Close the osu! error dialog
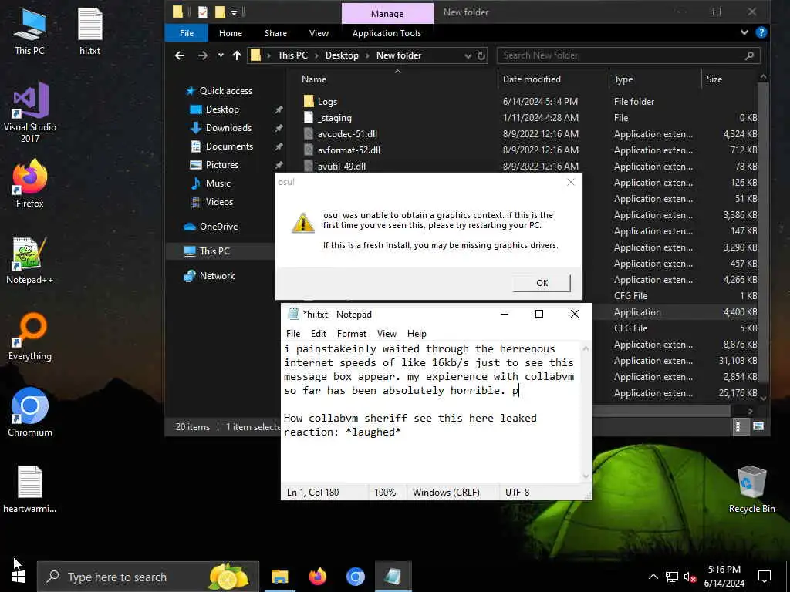This screenshot has height=592, width=790. [x=570, y=182]
